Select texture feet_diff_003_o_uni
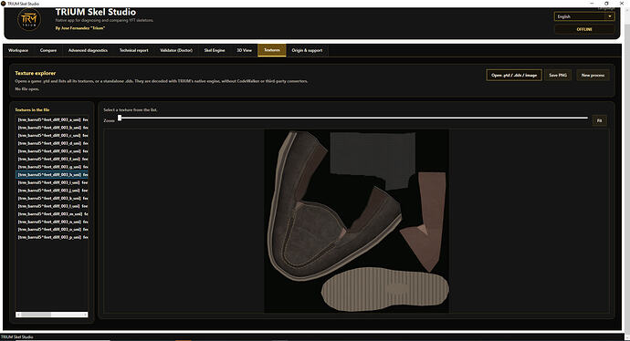This screenshot has width=630, height=341. pyautogui.click(x=52, y=230)
